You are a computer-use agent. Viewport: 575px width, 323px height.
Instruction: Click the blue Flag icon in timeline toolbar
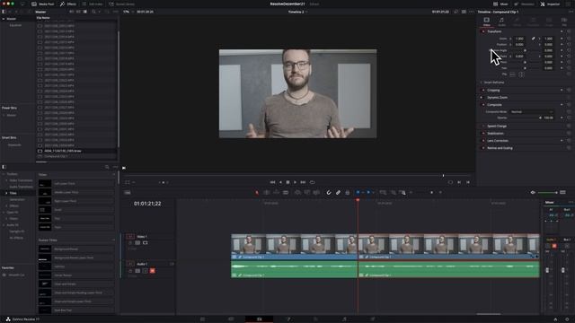[358, 193]
